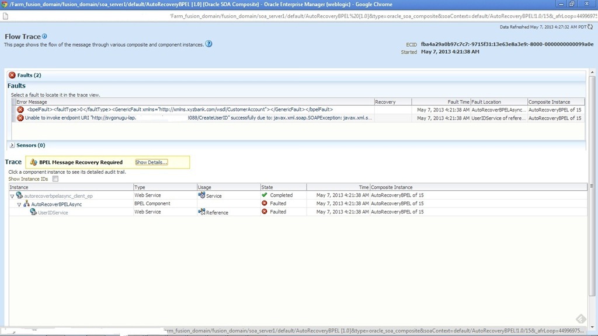
Task: Click the globe icon beside UserIDService
Action: [33, 212]
